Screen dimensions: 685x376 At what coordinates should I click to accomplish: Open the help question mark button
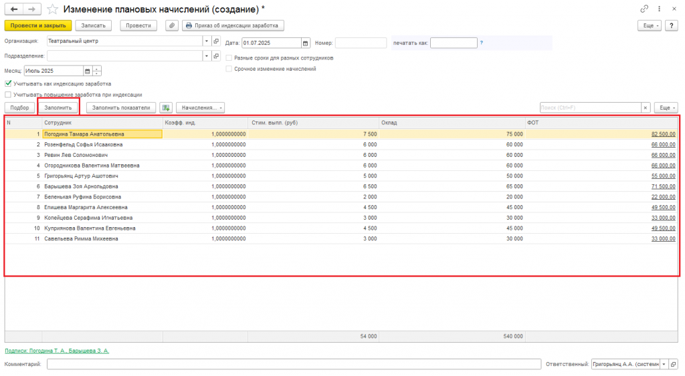(672, 26)
